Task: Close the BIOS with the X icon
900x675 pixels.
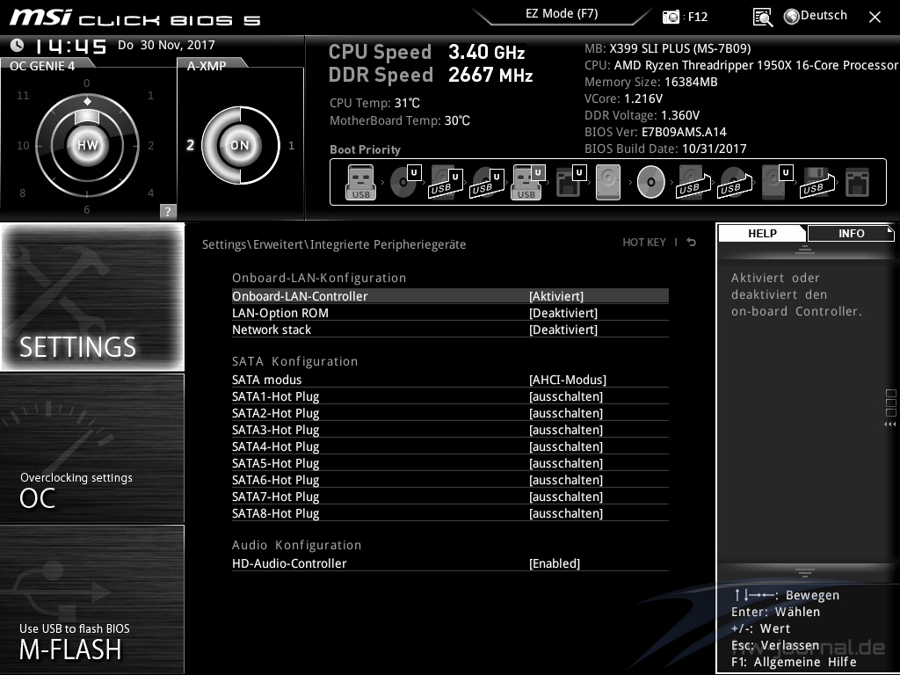Action: click(x=875, y=18)
